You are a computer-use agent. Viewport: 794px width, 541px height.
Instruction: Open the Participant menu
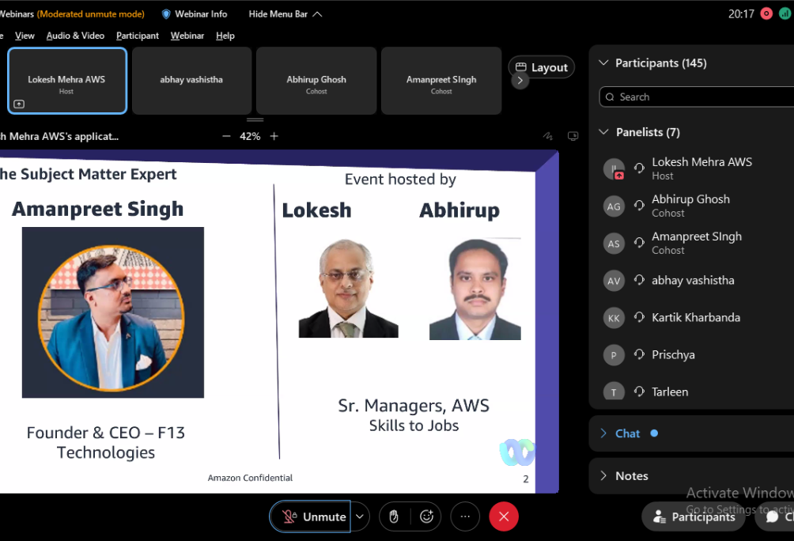coord(137,36)
